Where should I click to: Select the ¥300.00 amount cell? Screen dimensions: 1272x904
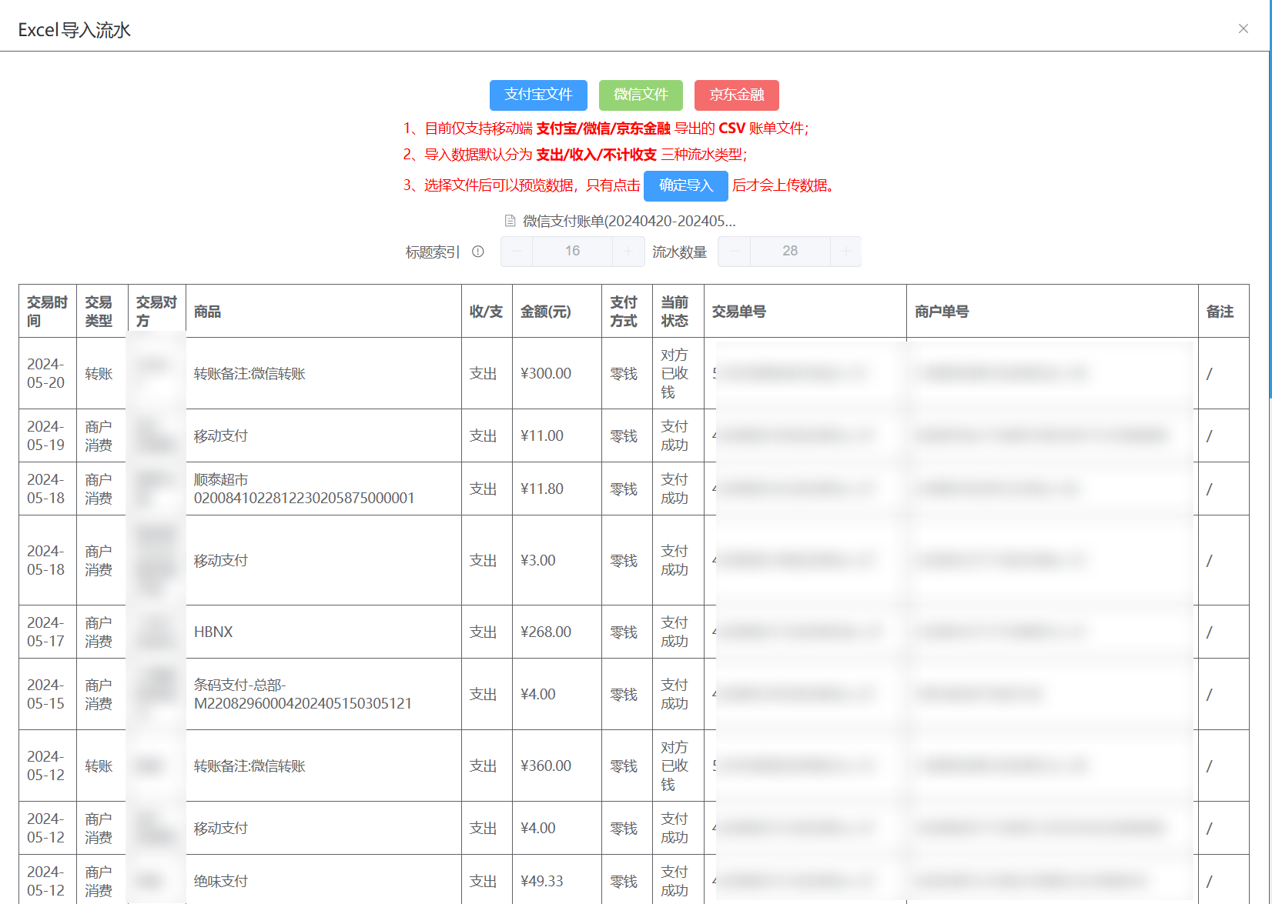pyautogui.click(x=557, y=373)
